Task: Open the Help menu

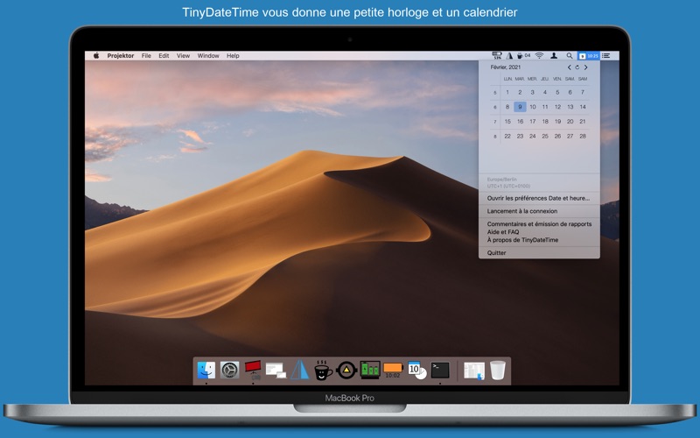Action: click(233, 56)
